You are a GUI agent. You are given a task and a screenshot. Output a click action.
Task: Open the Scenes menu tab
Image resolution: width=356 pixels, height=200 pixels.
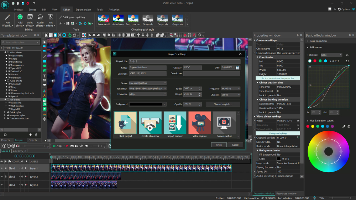[32, 10]
